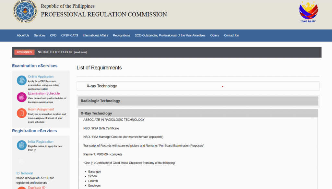Click the PRC seal logo

point(25,11)
